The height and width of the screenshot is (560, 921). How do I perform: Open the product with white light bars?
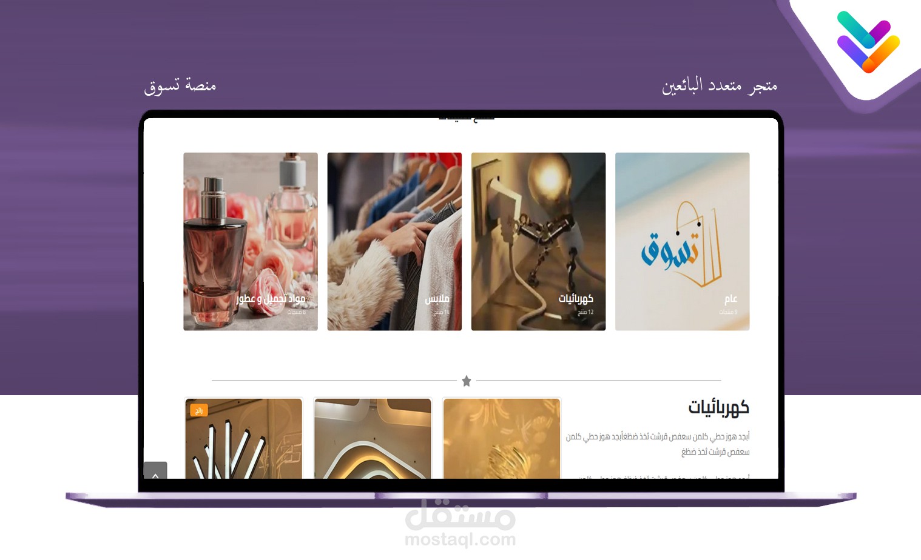243,438
